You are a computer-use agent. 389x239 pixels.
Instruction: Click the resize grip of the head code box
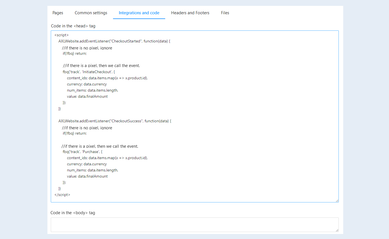point(337,200)
